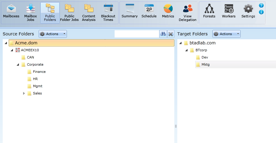Select the Sales folder
276x143 pixels.
(37, 94)
